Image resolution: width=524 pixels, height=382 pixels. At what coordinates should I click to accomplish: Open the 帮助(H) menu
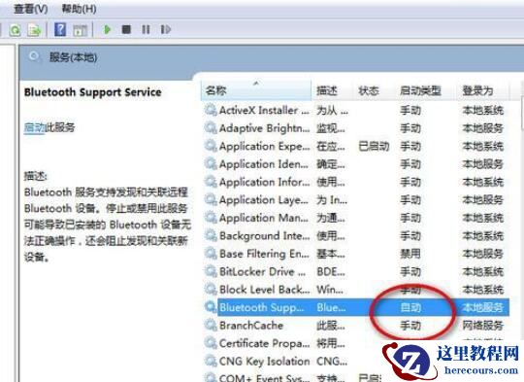tap(80, 9)
